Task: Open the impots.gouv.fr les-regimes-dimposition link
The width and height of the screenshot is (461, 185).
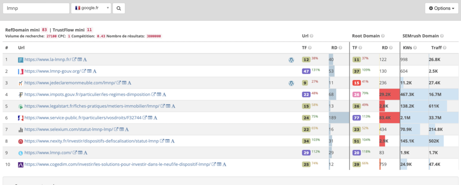Action: [x=87, y=95]
